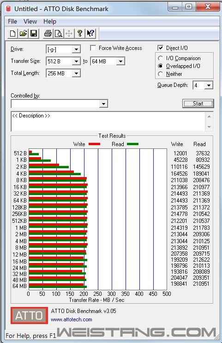Click write value 164526

[x=179, y=174]
